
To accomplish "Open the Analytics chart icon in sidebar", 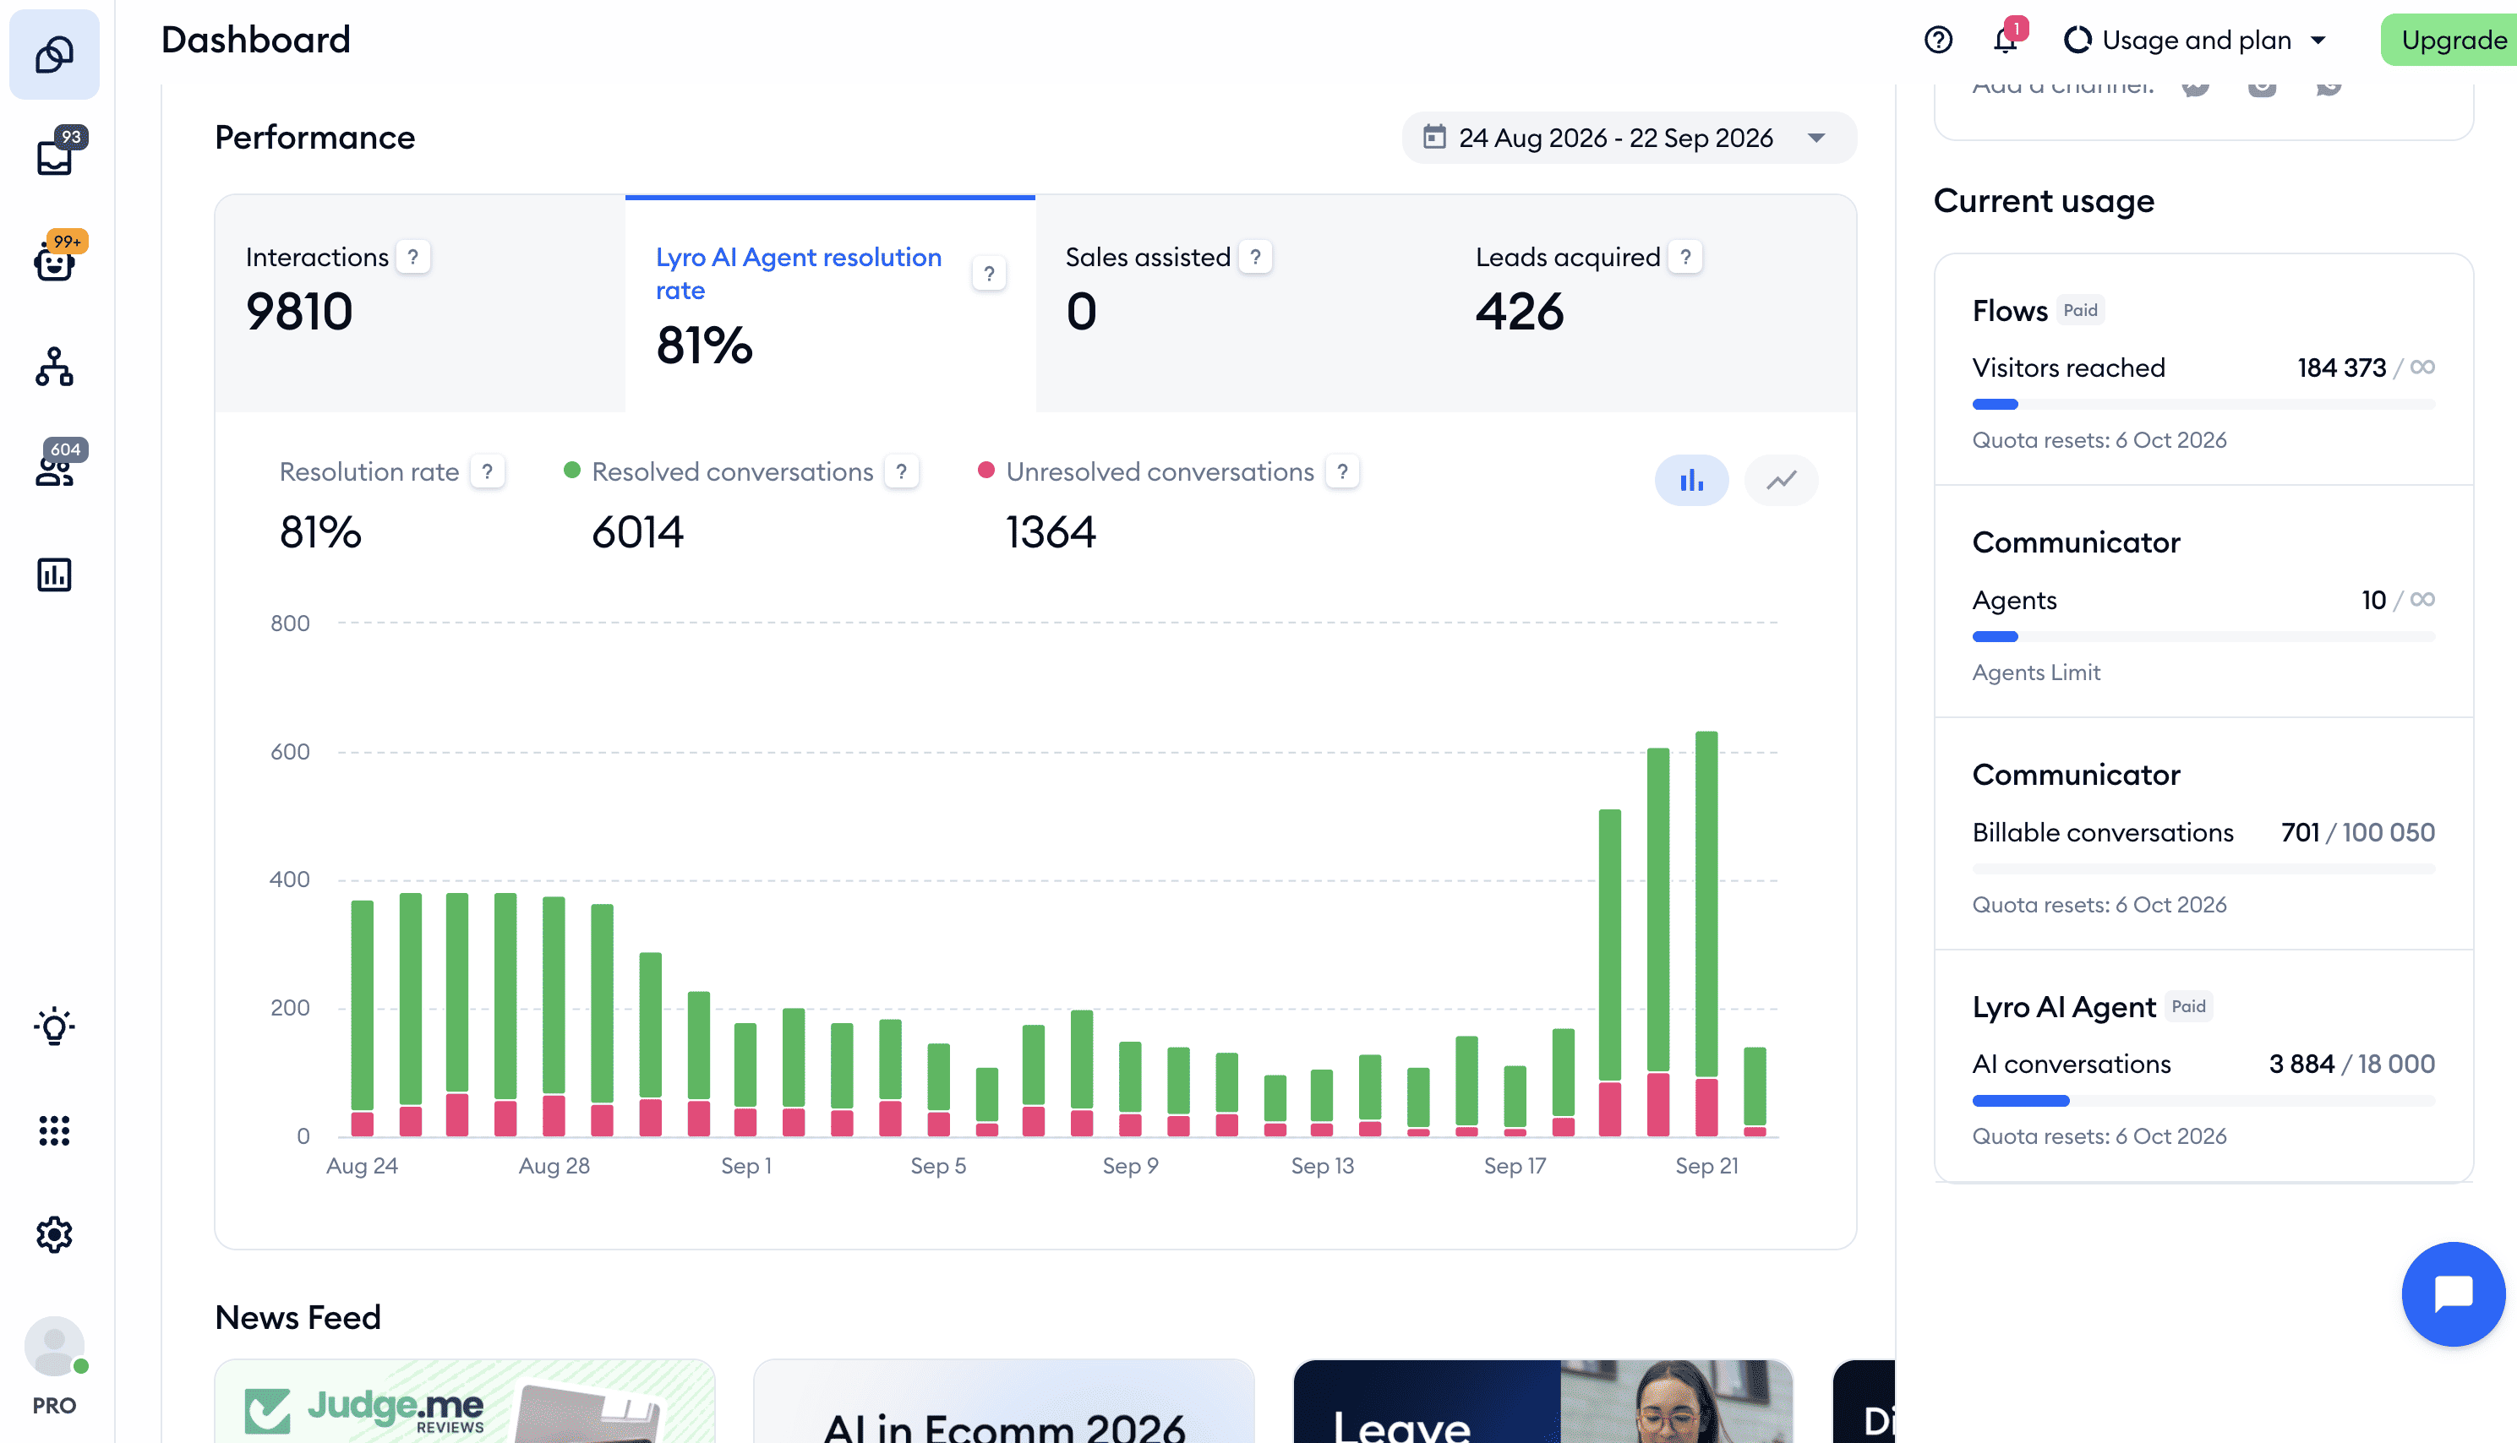I will 53,574.
